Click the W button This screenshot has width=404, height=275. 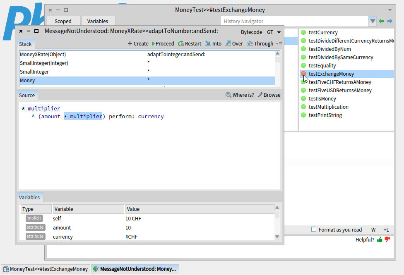pyautogui.click(x=373, y=230)
